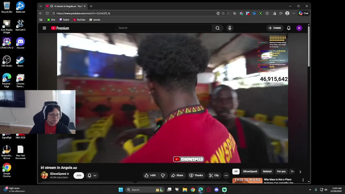Click the Windows taskbar search box
Screen dimensions: 345x194
coord(145,190)
